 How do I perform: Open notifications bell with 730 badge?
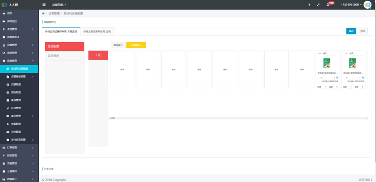[328, 5]
